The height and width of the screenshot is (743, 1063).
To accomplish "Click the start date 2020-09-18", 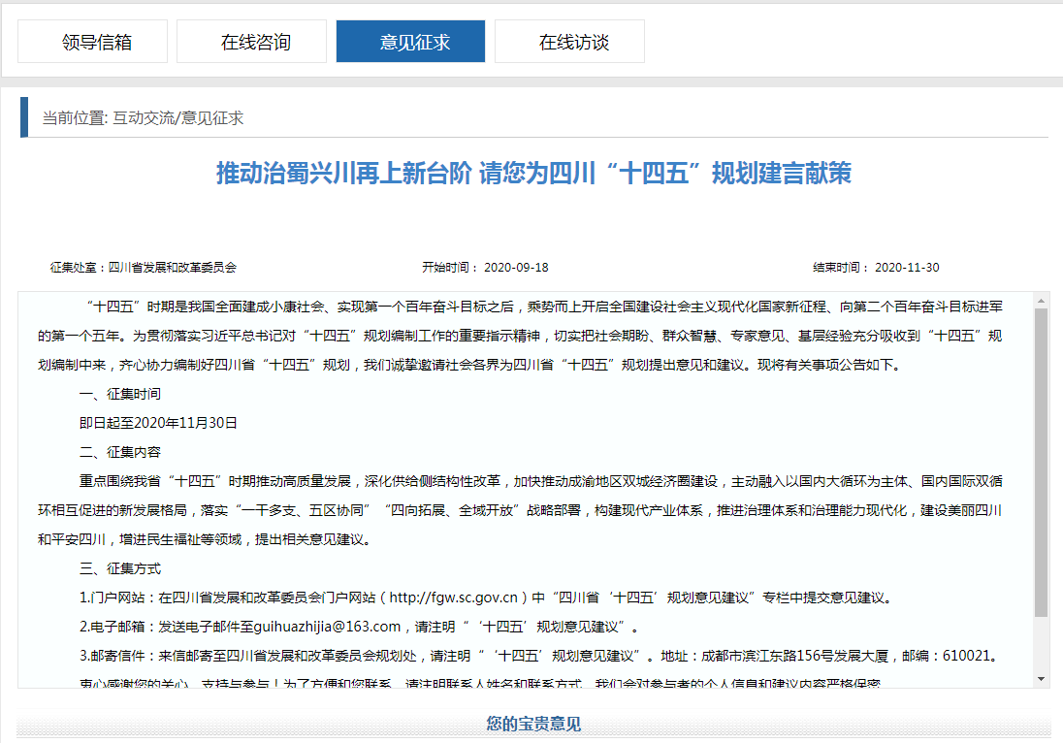I will click(515, 268).
